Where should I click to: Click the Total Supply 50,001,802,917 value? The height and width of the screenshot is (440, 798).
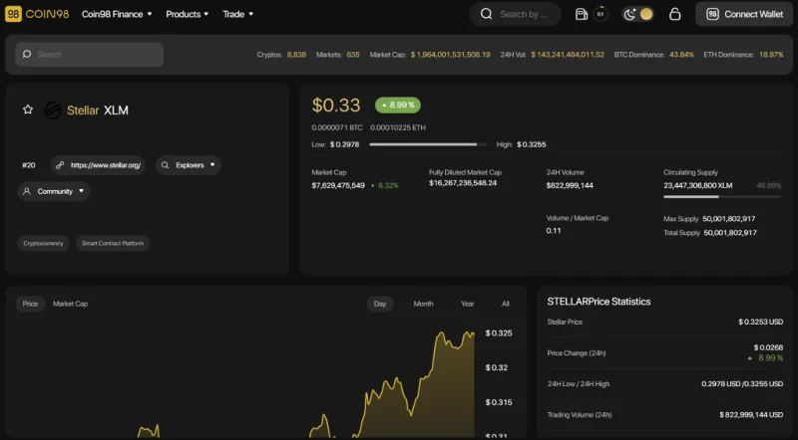[x=730, y=233]
